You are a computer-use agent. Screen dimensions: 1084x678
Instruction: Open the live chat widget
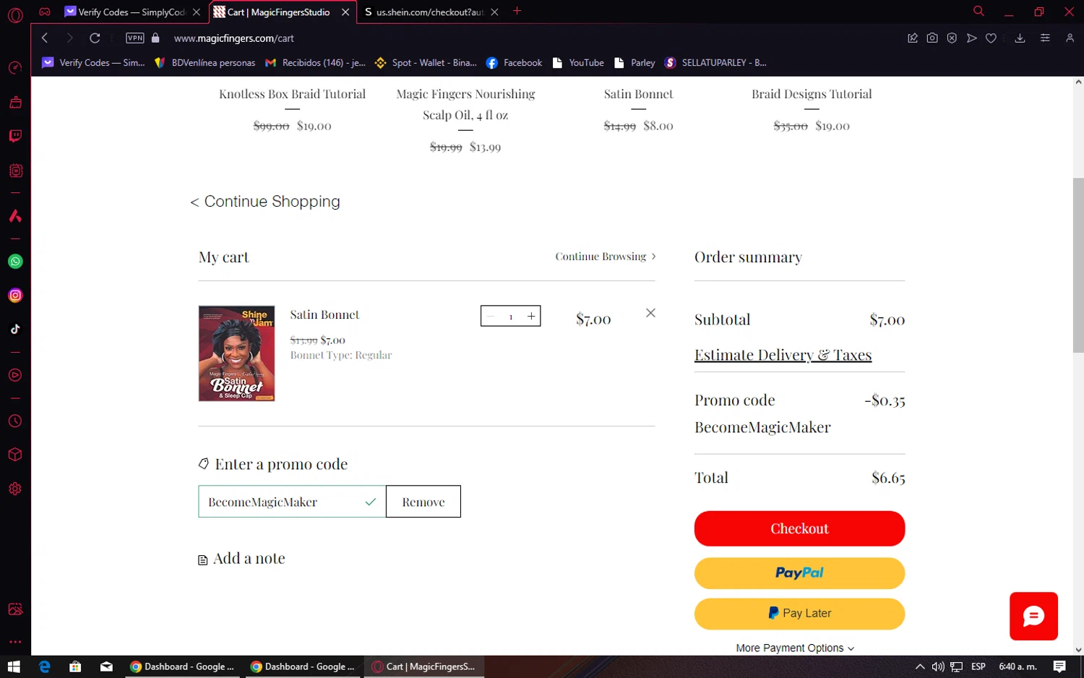click(1033, 616)
